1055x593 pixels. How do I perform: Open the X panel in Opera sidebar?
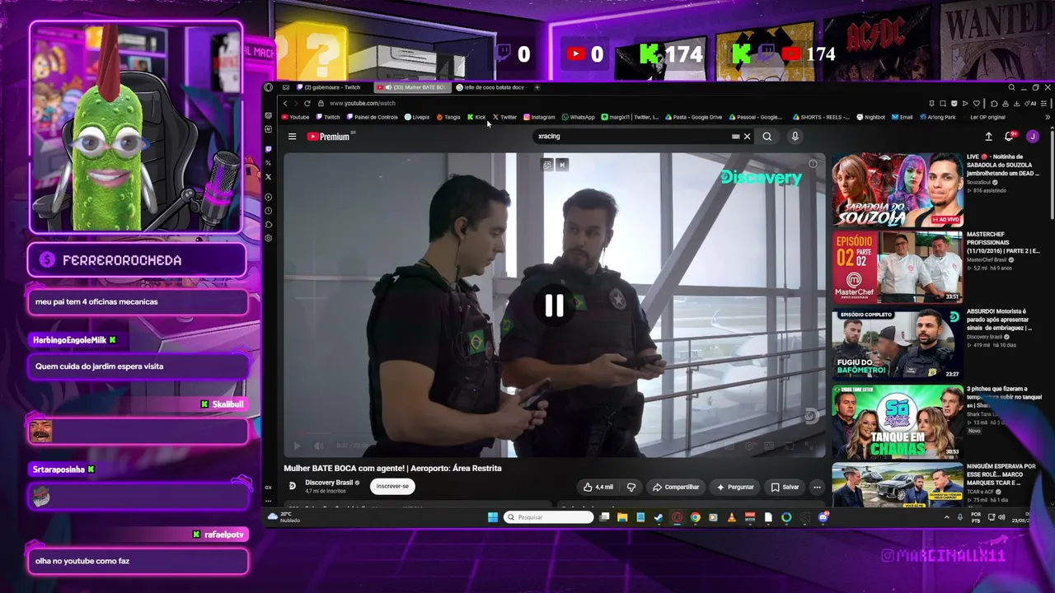tap(269, 176)
